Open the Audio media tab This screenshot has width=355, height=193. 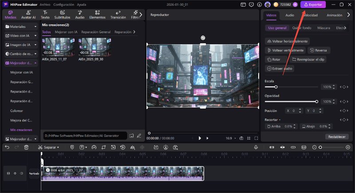coord(80,15)
